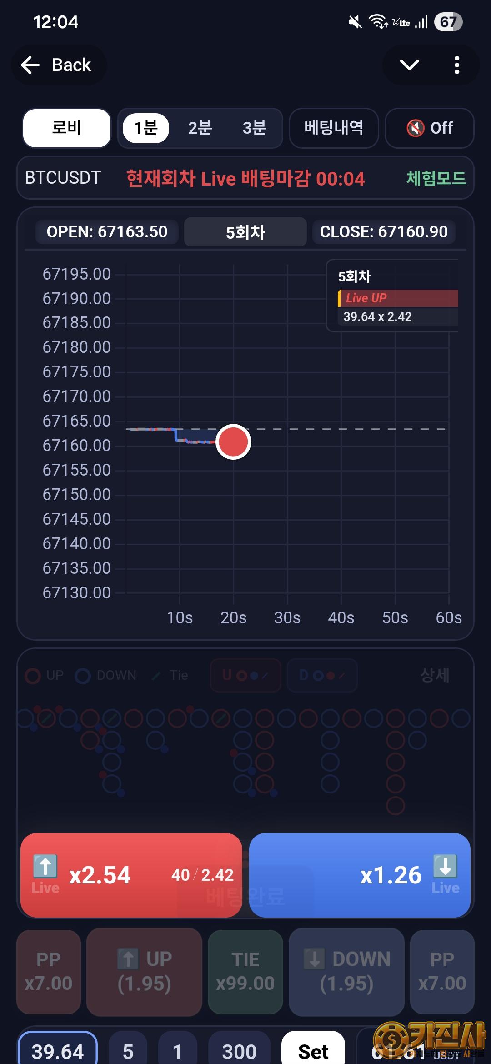Screen dimensions: 491x1064
Task: Expand the chevron dropdown at top
Action: coord(409,65)
